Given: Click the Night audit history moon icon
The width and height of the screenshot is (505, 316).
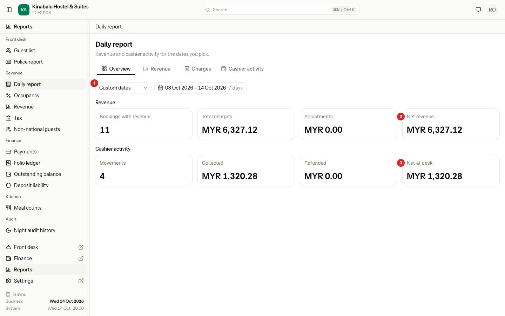Looking at the screenshot, I should (8, 230).
